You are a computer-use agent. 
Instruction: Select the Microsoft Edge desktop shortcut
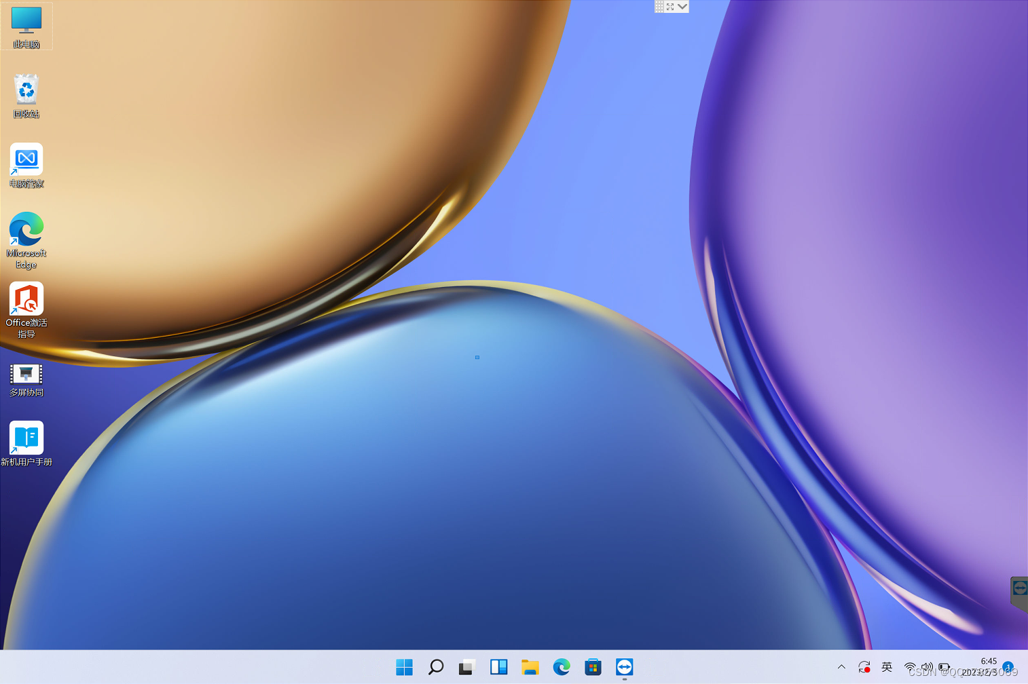pyautogui.click(x=26, y=240)
